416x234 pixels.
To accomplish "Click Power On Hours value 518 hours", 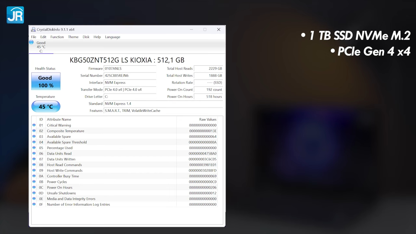I will pos(208,97).
